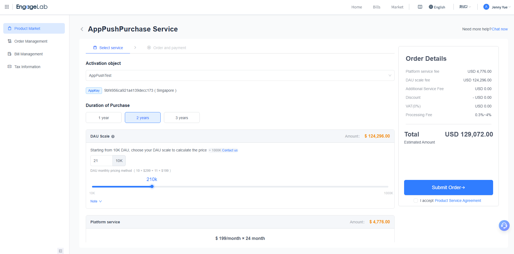The width and height of the screenshot is (514, 254).
Task: Click the AppKey tag
Action: [x=94, y=91]
